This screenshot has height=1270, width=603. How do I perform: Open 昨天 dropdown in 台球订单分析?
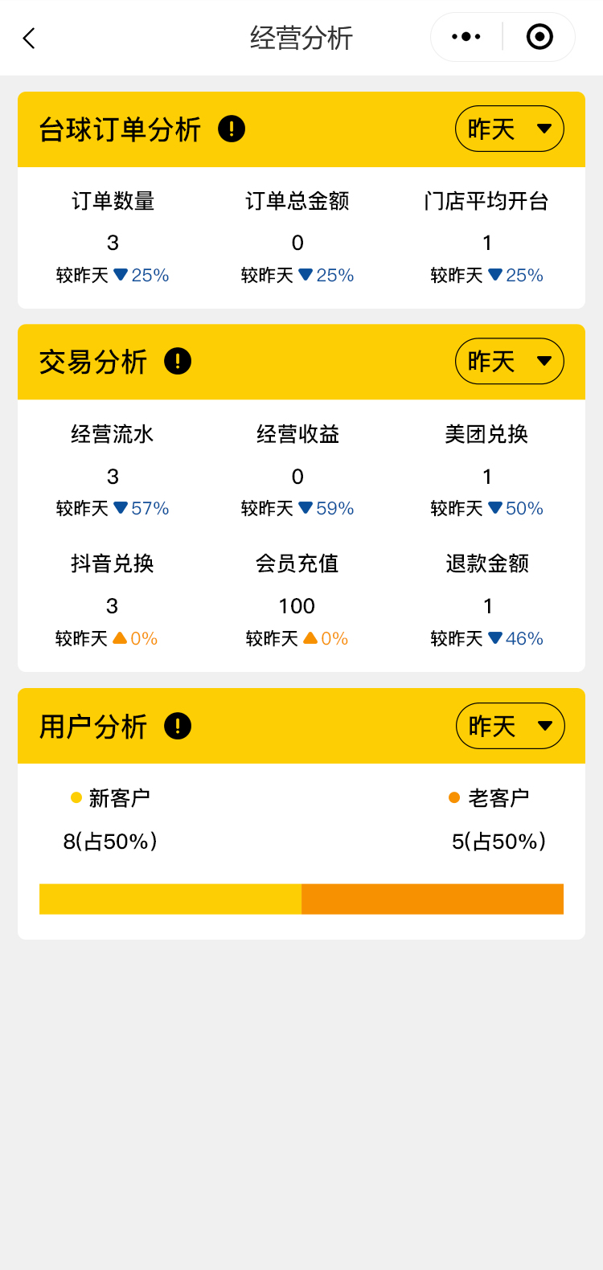pos(509,129)
